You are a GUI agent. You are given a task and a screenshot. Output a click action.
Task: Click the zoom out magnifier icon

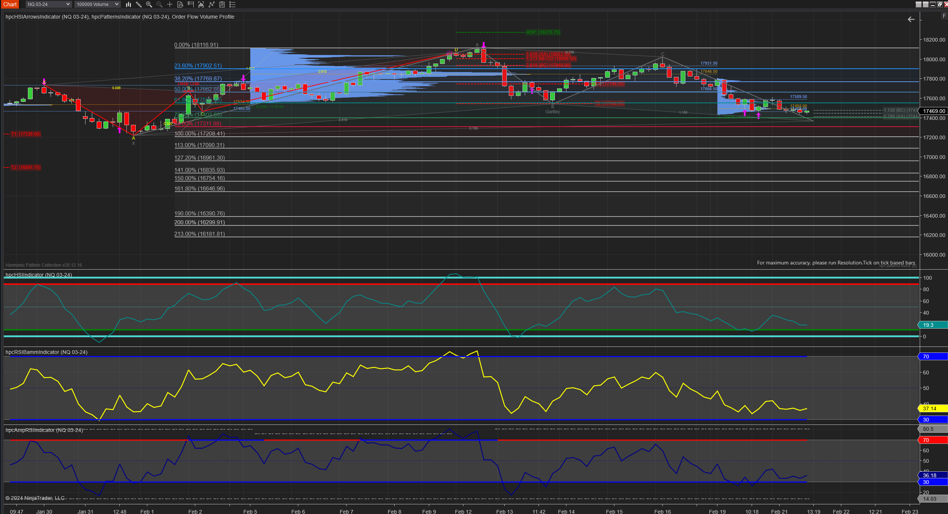160,4
